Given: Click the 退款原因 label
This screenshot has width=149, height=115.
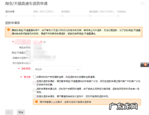Looking at the screenshot, I should [26, 68].
